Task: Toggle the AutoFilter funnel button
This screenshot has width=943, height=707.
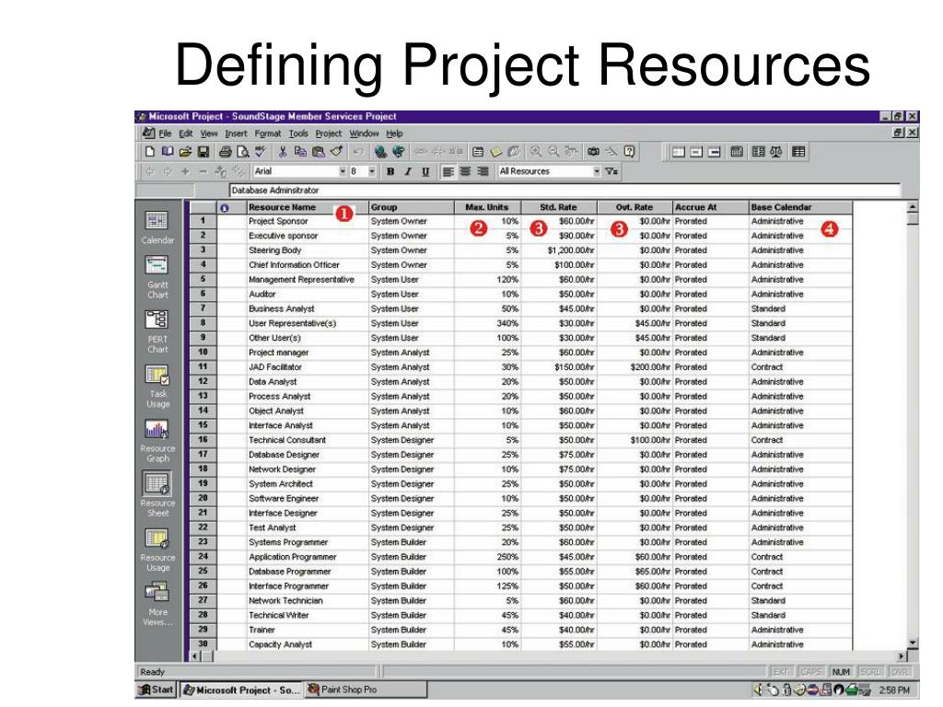Action: [611, 171]
